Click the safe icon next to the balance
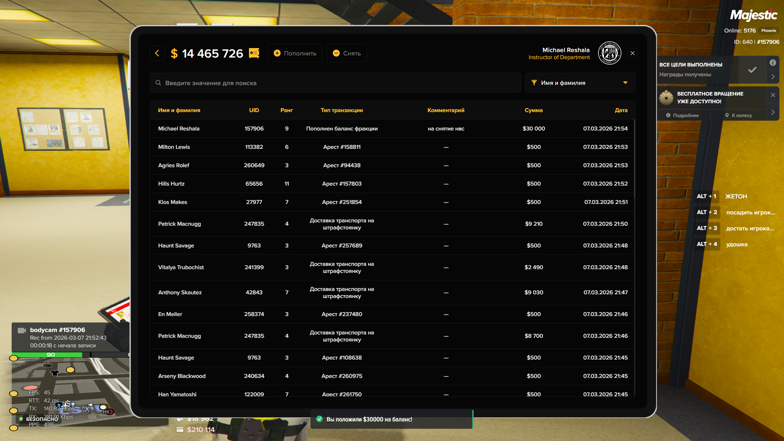 (254, 53)
